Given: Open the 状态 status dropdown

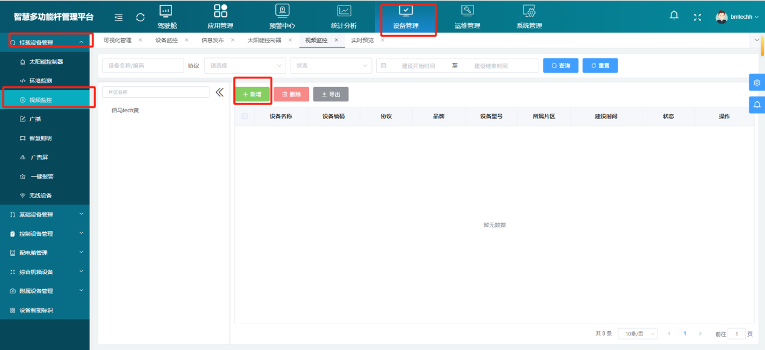Looking at the screenshot, I should point(330,65).
